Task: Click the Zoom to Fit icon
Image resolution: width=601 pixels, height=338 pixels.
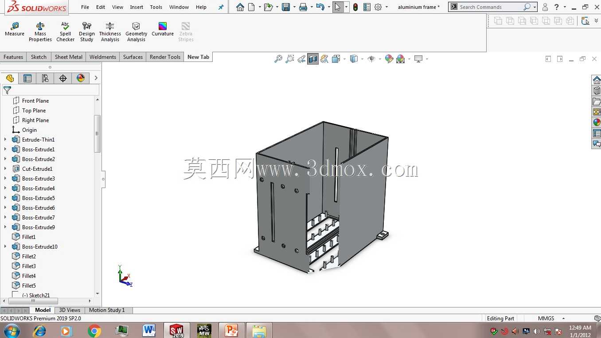Action: click(278, 59)
